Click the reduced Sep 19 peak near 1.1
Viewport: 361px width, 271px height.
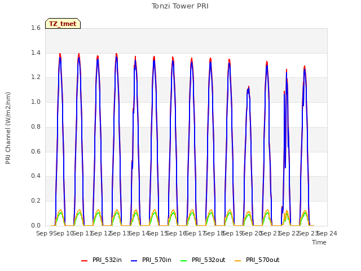[x=248, y=88]
